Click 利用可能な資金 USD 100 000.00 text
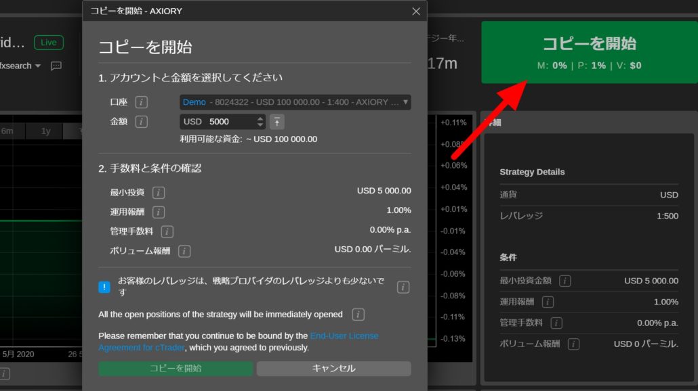 [249, 139]
